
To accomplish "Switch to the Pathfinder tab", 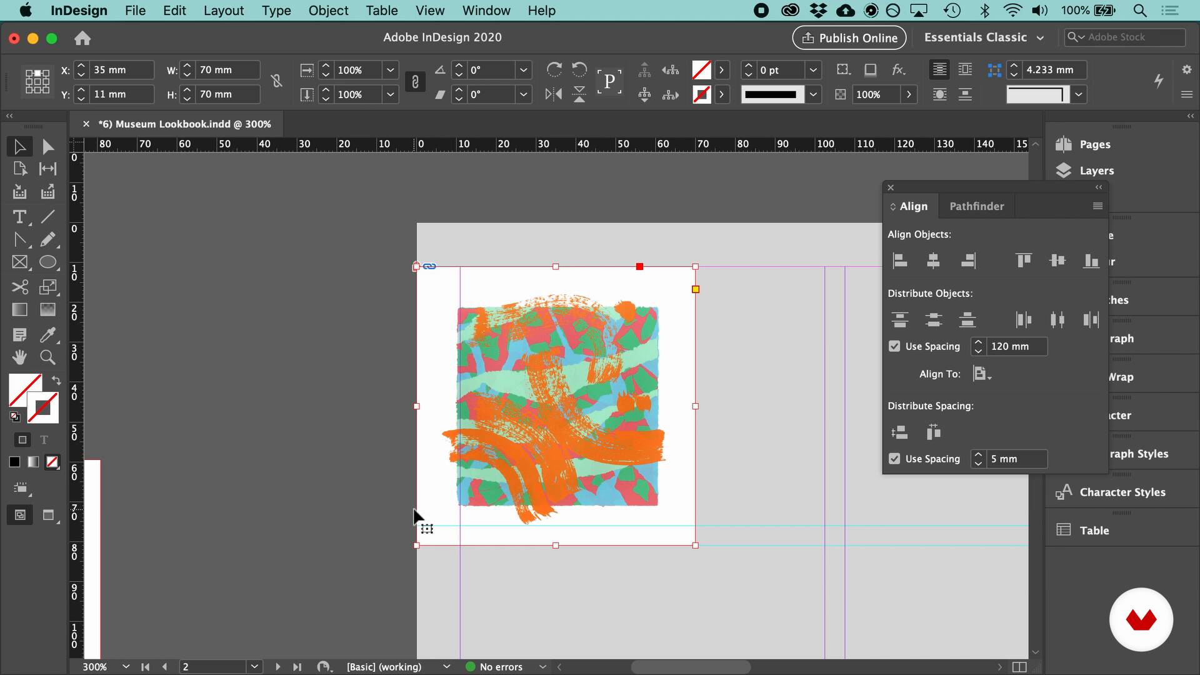I will pos(976,206).
